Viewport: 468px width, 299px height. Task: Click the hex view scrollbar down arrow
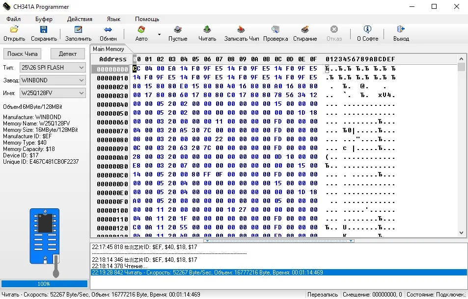point(461,233)
